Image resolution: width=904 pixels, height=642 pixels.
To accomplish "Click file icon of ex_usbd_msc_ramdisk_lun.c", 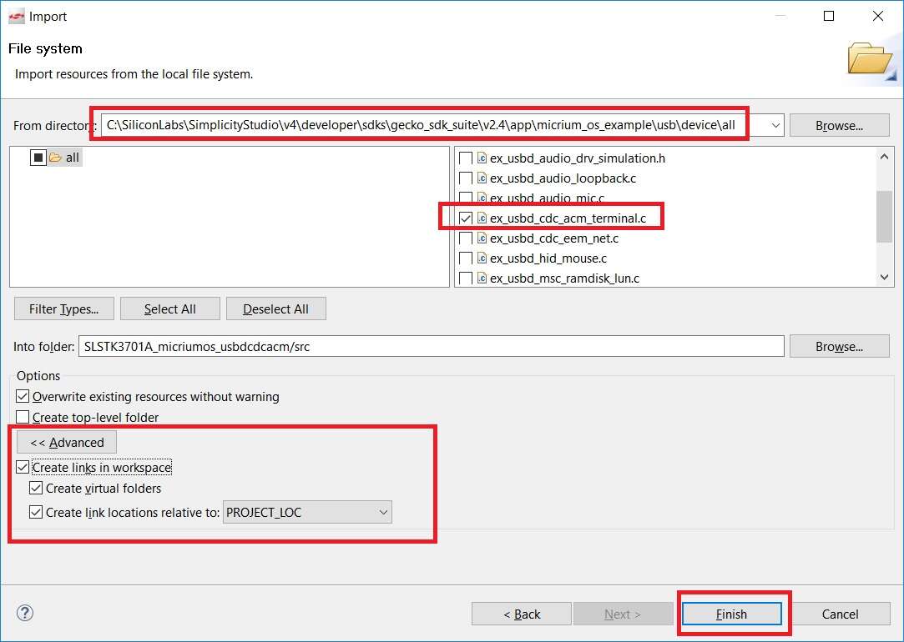I will click(x=482, y=278).
